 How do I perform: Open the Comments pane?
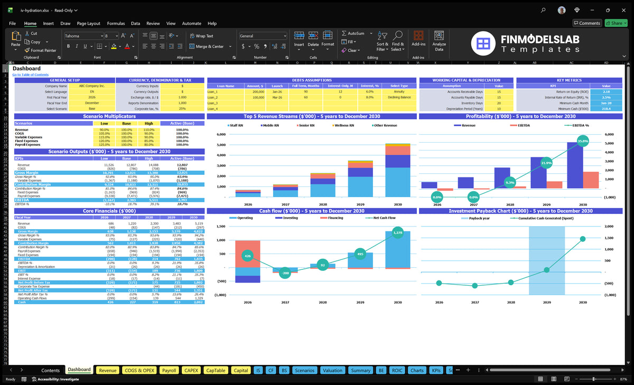(587, 23)
